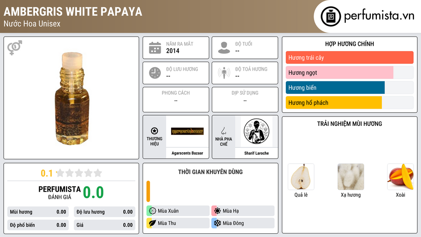The image size is (421, 237).
Task: Click the five-star rating row
Action: 79,173
